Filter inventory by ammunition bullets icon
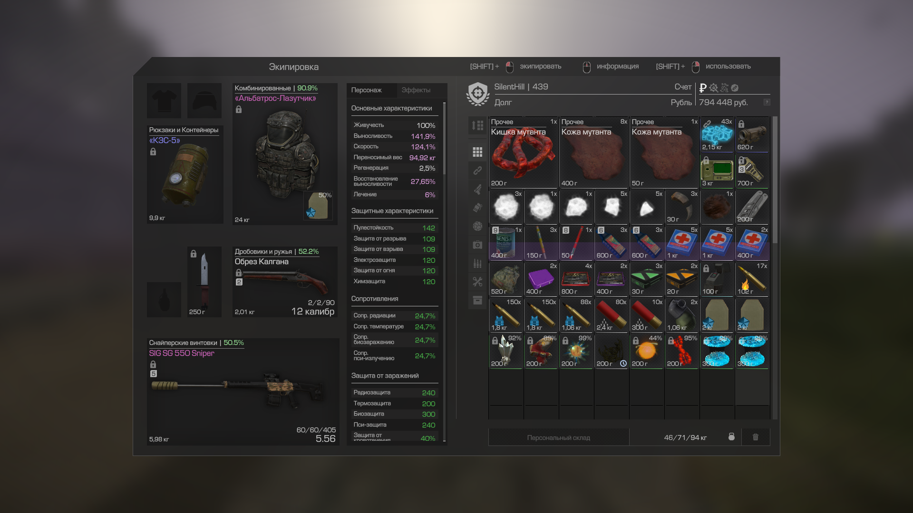913x513 pixels. (x=477, y=263)
